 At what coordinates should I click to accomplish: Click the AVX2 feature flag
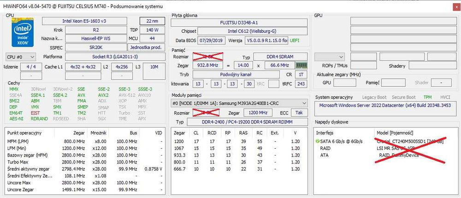click(x=103, y=95)
